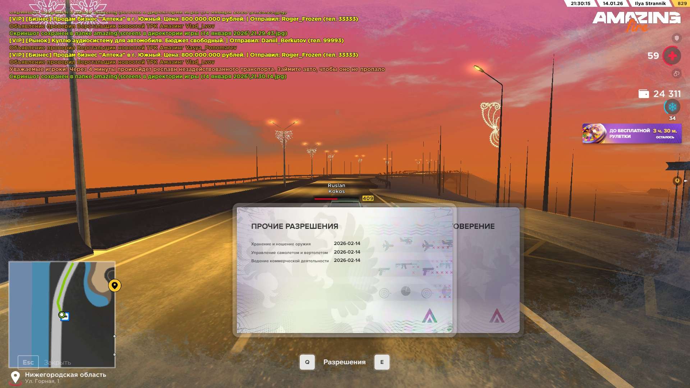Image resolution: width=690 pixels, height=388 pixels.
Task: Click the small icon below the health indicator
Action: 676,74
